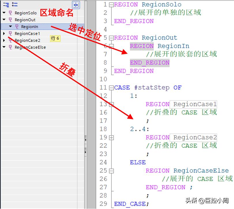The image size is (234, 209).
Task: Click the region icon beside RegionIn
Action: (x=16, y=26)
